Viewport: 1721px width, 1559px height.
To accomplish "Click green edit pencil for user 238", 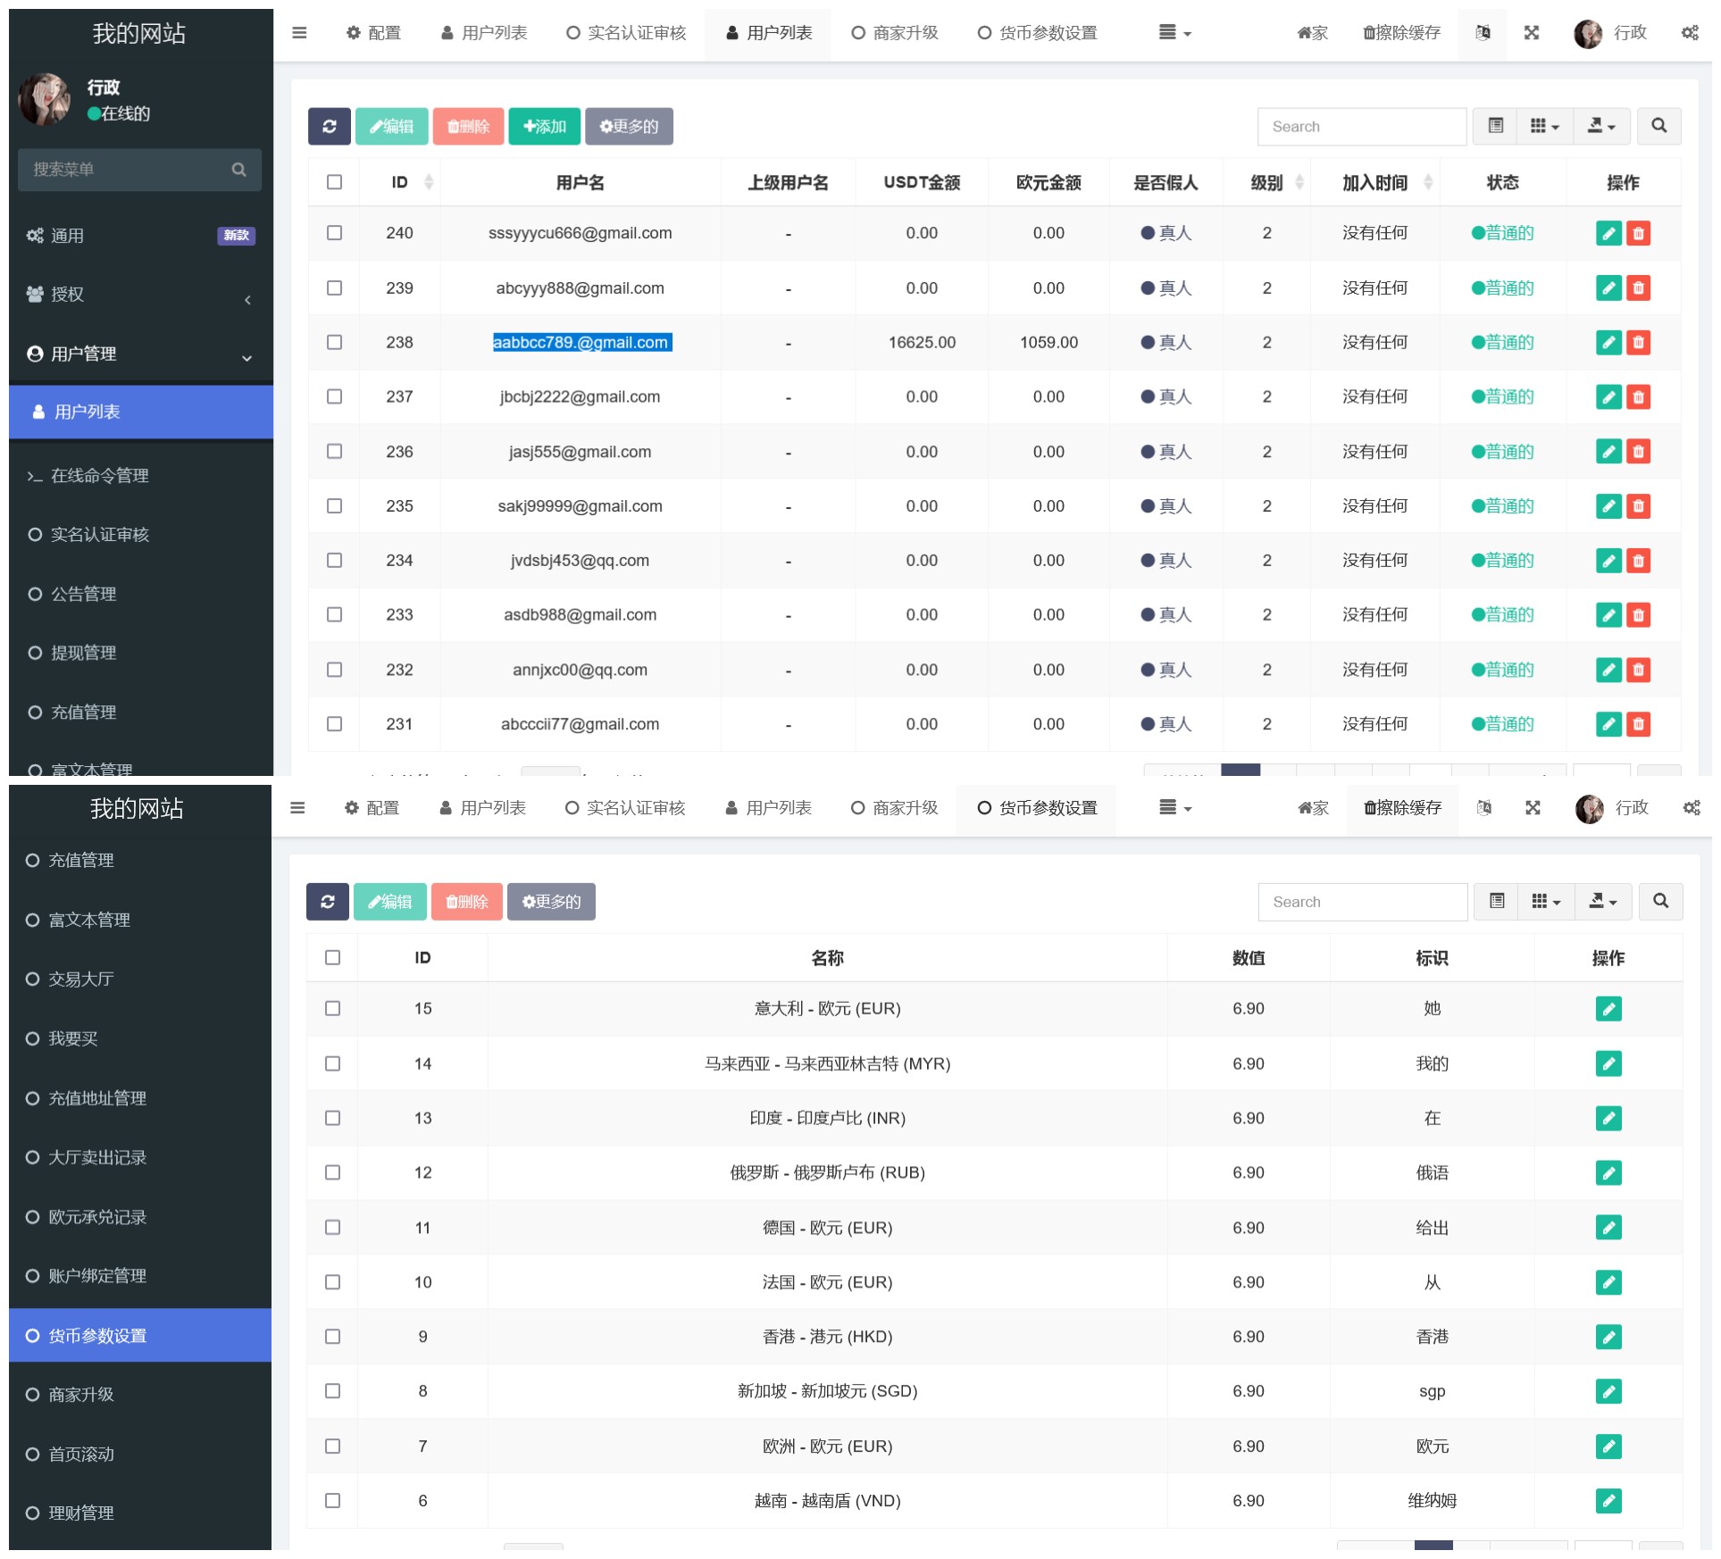I will point(1608,343).
